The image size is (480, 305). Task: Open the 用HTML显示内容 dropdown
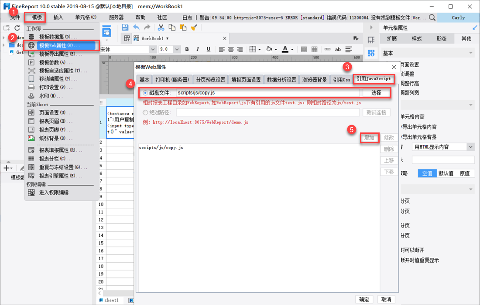470,147
